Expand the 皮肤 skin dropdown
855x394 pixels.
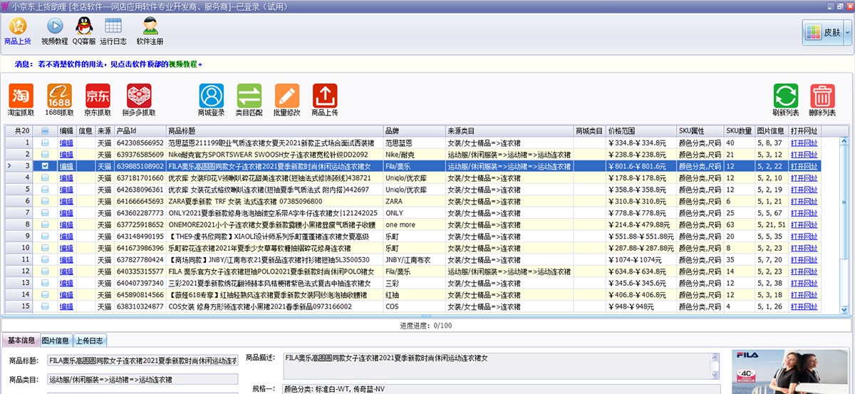coord(822,32)
